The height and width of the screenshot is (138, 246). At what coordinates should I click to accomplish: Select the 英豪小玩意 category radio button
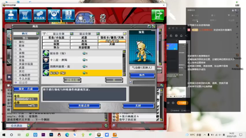(16, 64)
